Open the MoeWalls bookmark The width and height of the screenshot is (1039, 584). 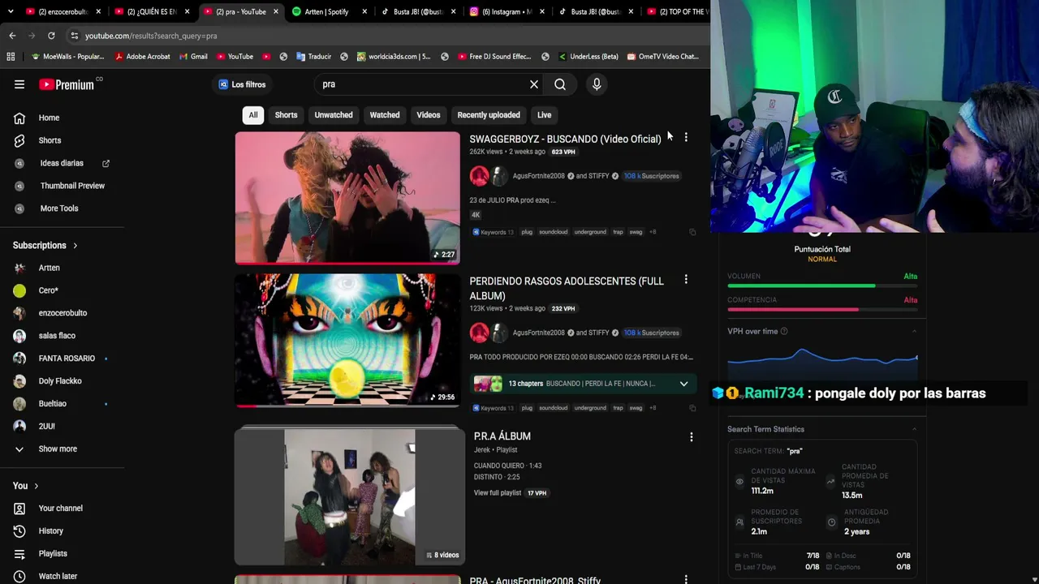67,57
